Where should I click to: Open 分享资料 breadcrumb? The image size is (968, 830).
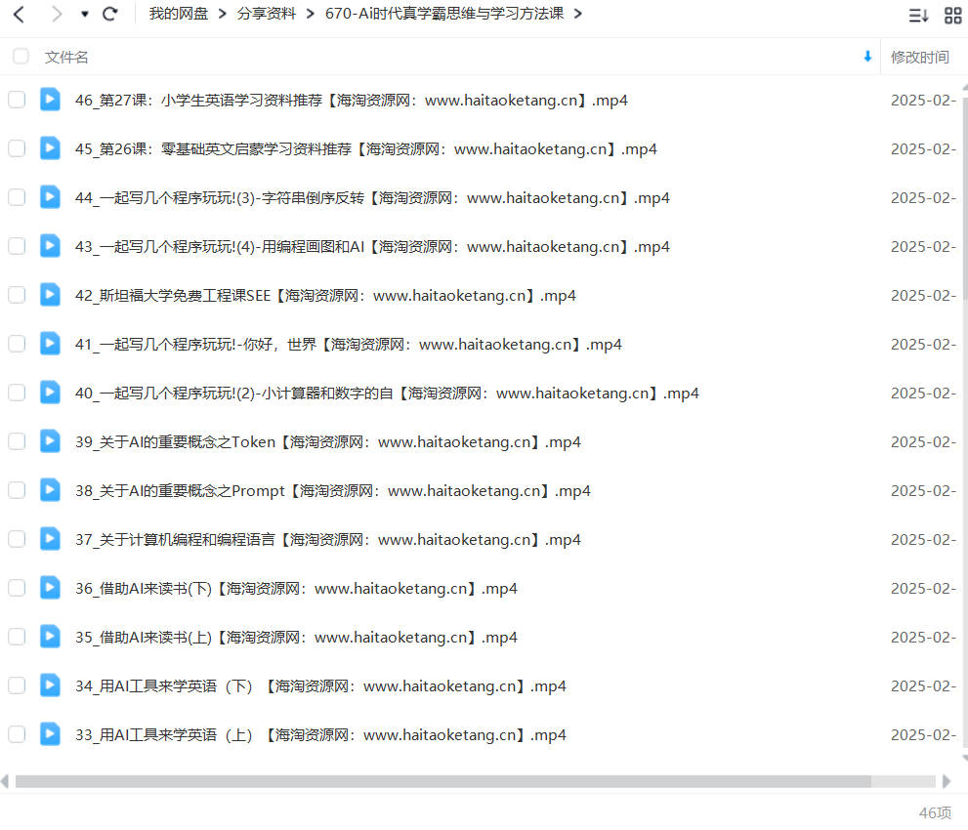pos(266,14)
